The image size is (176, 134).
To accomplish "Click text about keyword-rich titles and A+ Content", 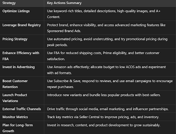I will [103, 14].
